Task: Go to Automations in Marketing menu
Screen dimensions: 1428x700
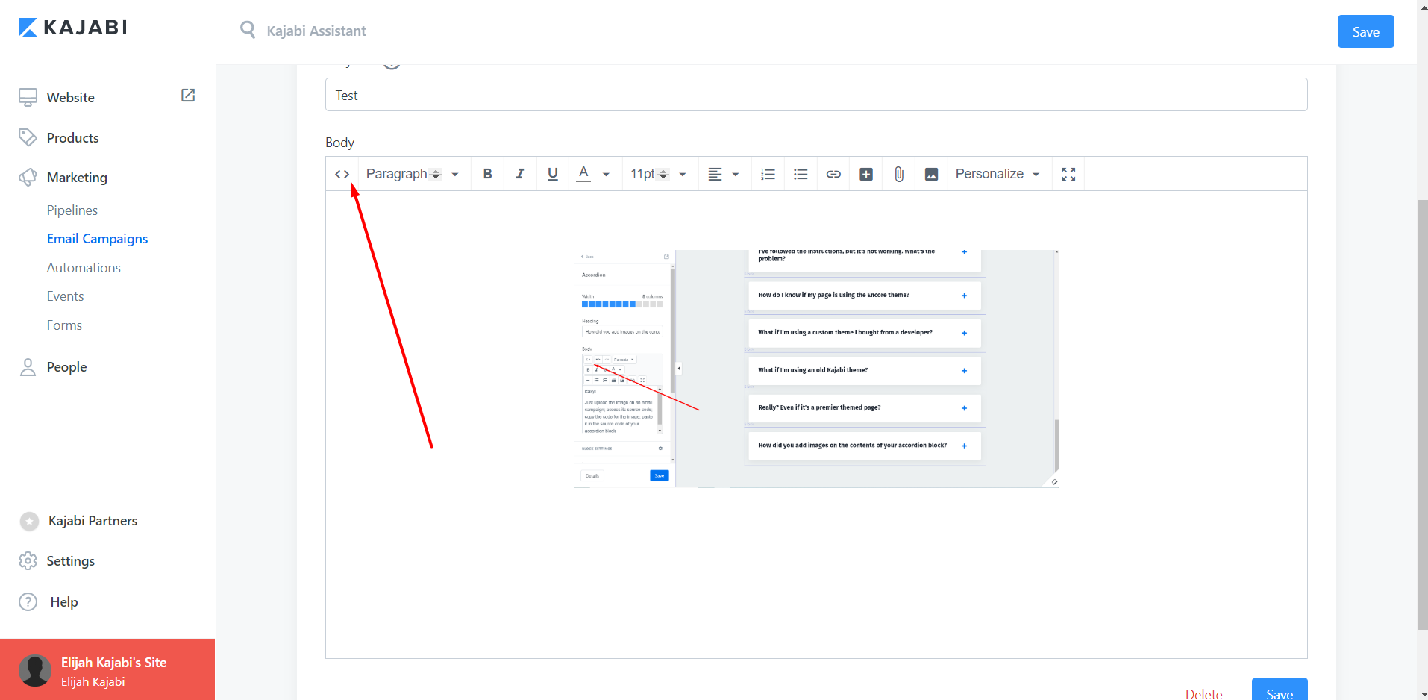Action: click(x=84, y=268)
